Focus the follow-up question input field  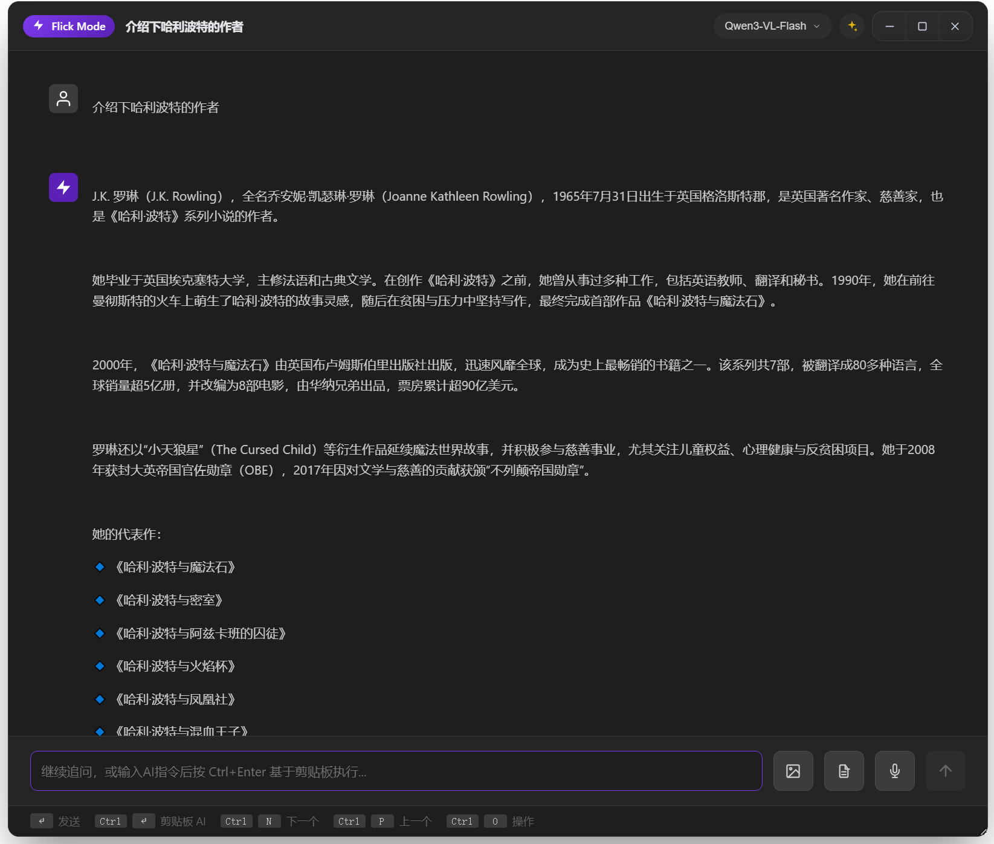click(396, 771)
